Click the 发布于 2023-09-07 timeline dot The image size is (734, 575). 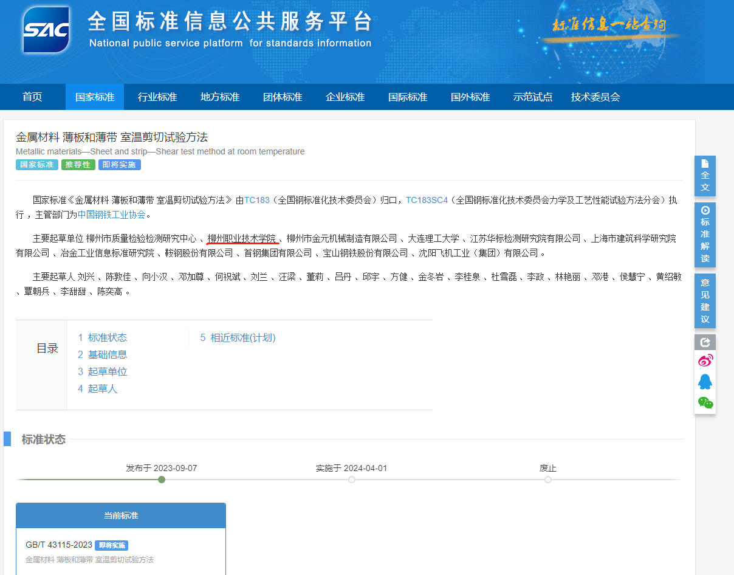tap(162, 480)
